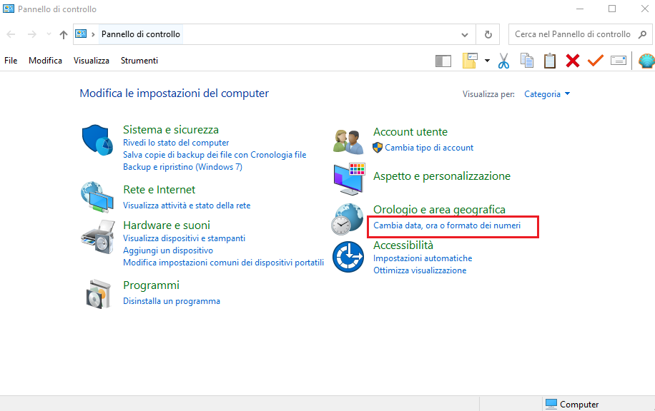
Task: Click the scissors cut icon in toolbar
Action: [504, 61]
